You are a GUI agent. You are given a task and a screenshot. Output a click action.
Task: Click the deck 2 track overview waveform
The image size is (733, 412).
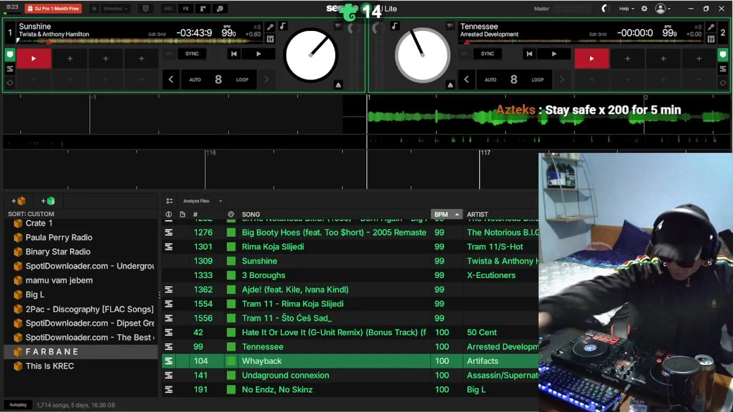pyautogui.click(x=581, y=41)
